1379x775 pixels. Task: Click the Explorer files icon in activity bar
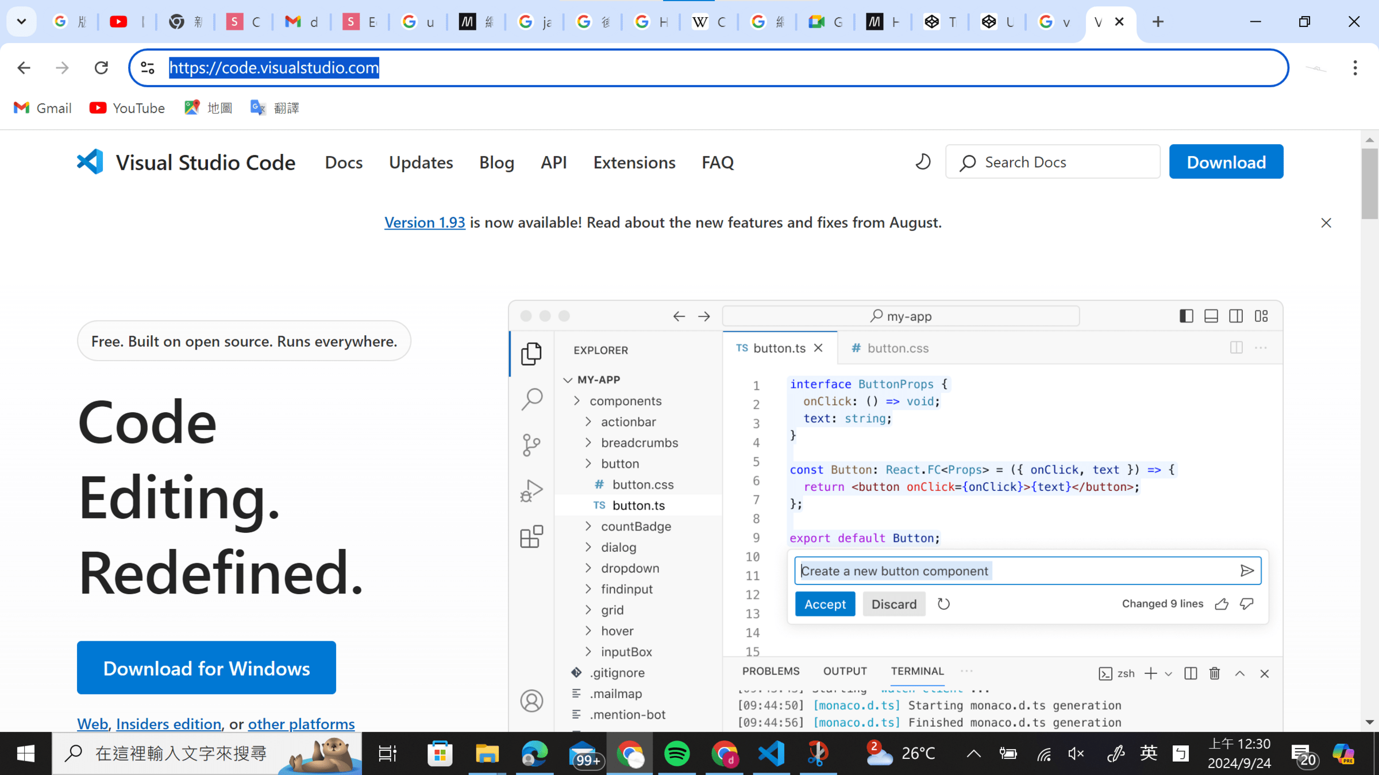tap(531, 354)
